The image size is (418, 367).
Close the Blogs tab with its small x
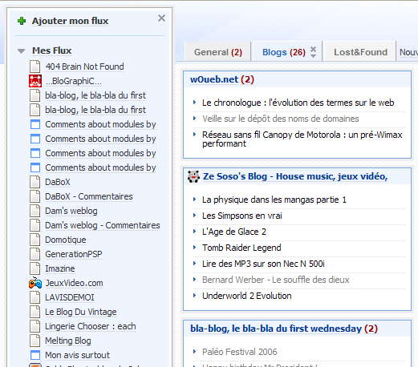coord(314,49)
